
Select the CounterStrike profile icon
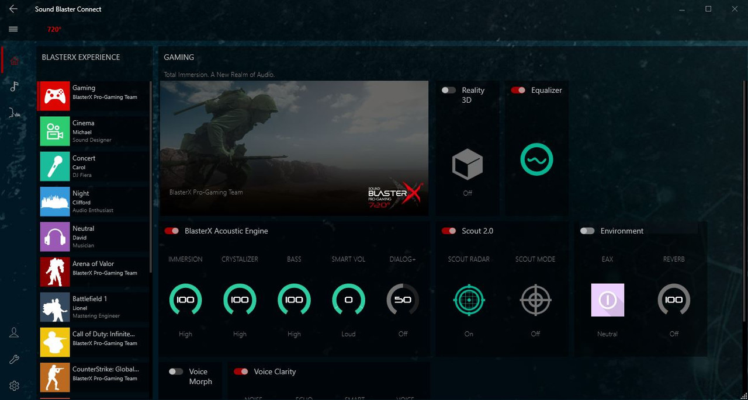tap(55, 377)
